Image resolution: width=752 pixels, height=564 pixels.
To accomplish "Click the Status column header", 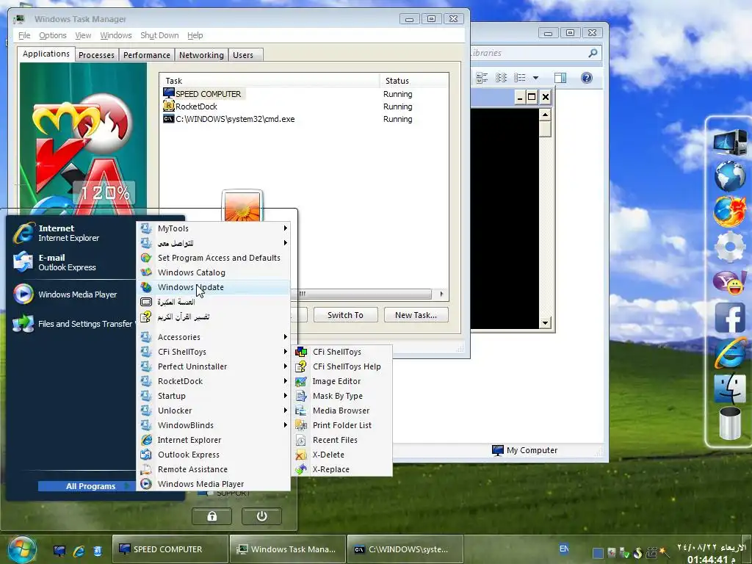I will (x=414, y=81).
